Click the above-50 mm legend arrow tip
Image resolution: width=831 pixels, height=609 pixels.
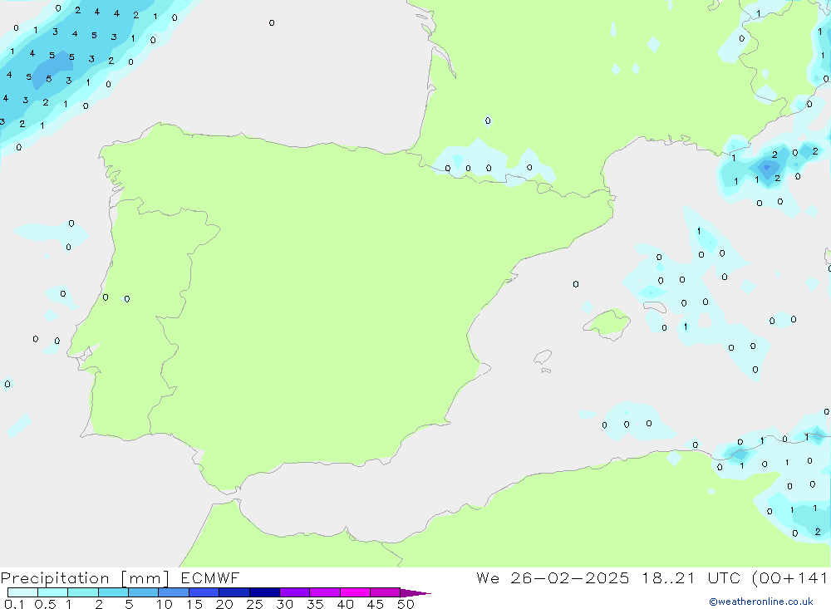click(x=416, y=593)
